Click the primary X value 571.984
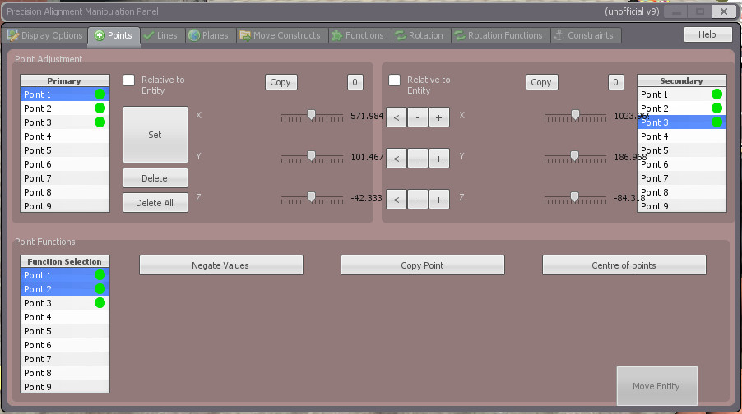 pos(367,116)
